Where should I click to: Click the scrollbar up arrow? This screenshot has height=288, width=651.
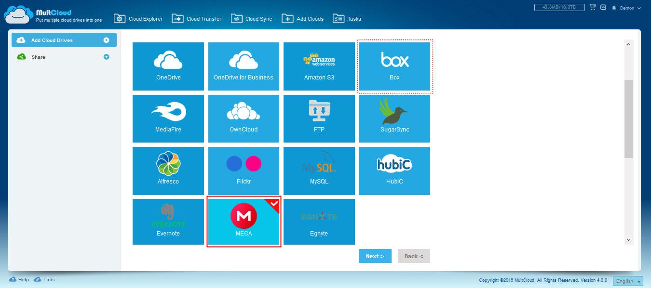[628, 44]
